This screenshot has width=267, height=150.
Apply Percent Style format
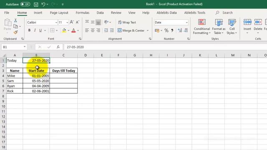coord(166,30)
